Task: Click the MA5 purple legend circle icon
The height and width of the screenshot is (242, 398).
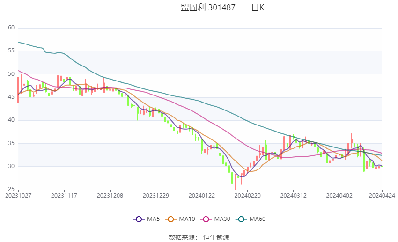Action: [138, 219]
